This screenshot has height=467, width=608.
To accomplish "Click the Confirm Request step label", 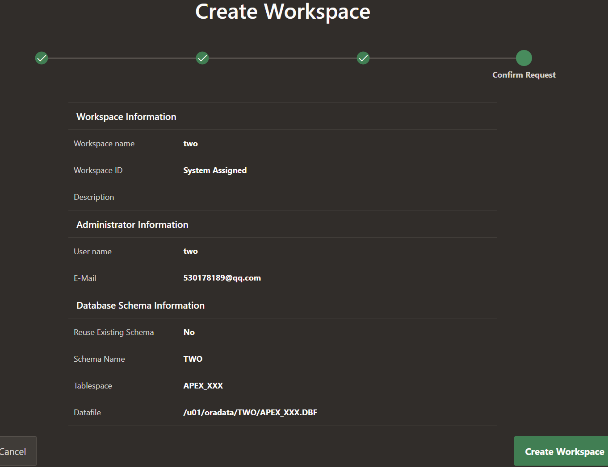I will point(524,75).
